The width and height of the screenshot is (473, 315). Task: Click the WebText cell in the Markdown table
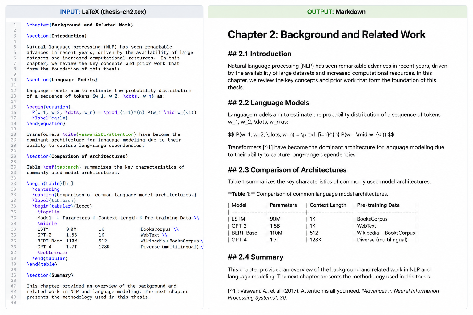pos(366,226)
